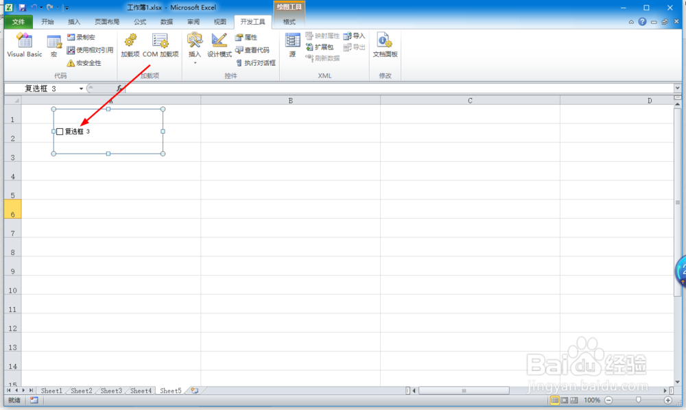This screenshot has height=410, width=686.
Task: Open Excel Help question mark
Action: pyautogui.click(x=642, y=22)
